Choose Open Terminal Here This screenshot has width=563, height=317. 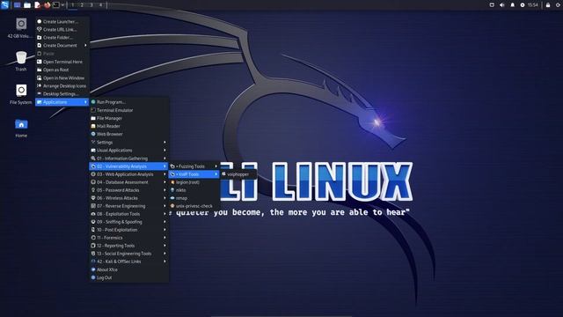click(62, 62)
